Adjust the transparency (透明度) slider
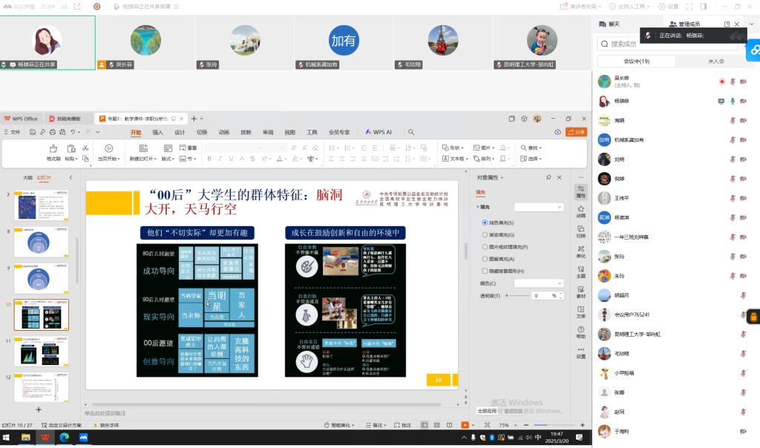This screenshot has width=760, height=448. pos(517,295)
